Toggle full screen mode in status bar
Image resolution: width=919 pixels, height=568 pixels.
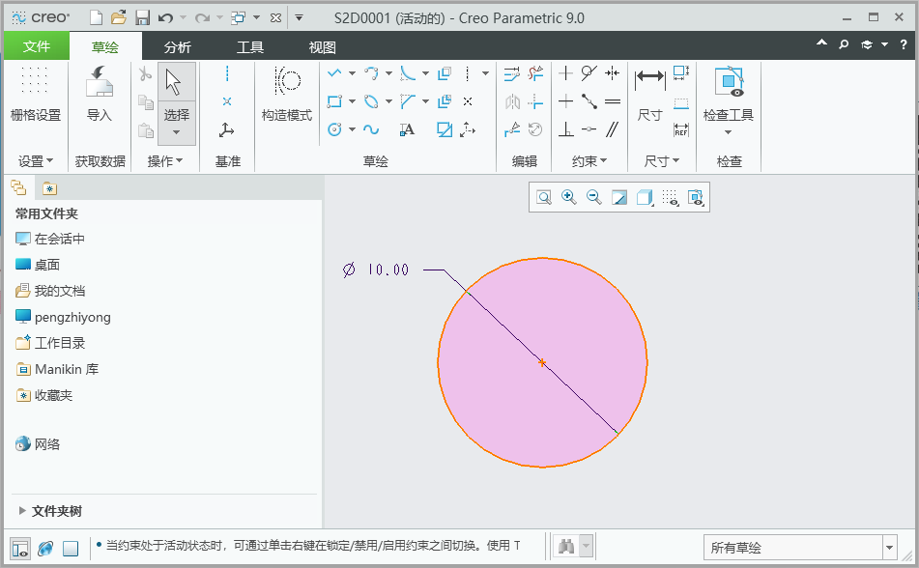pyautogui.click(x=71, y=548)
